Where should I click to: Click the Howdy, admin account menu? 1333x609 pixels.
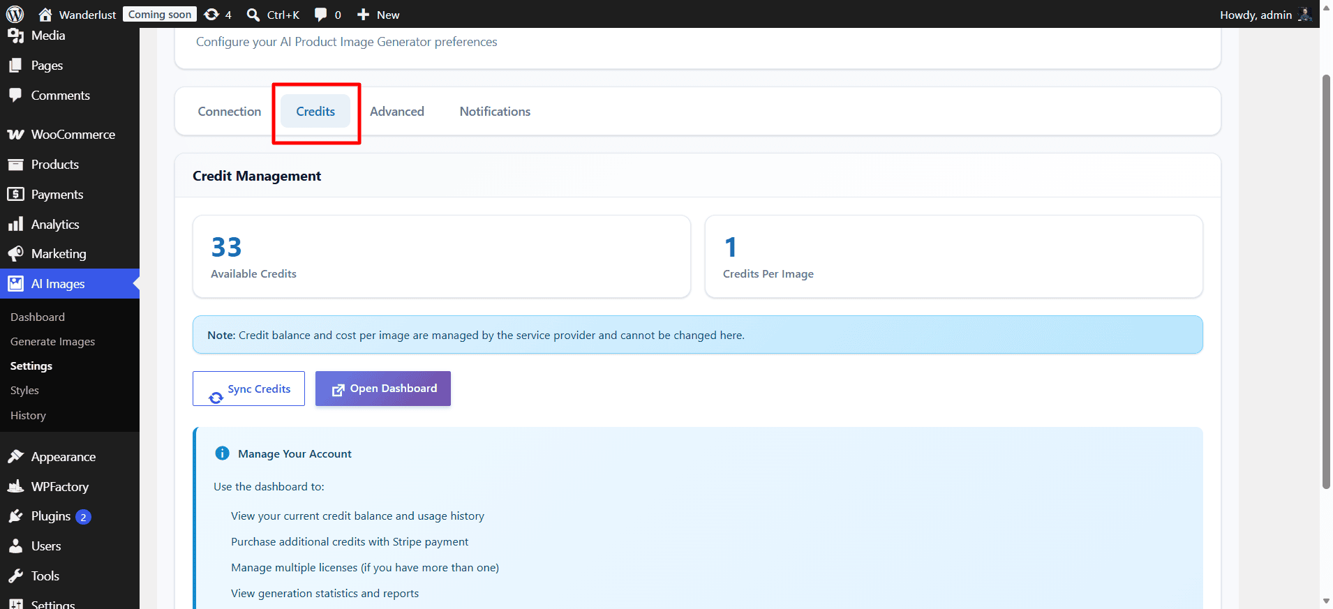tap(1265, 15)
